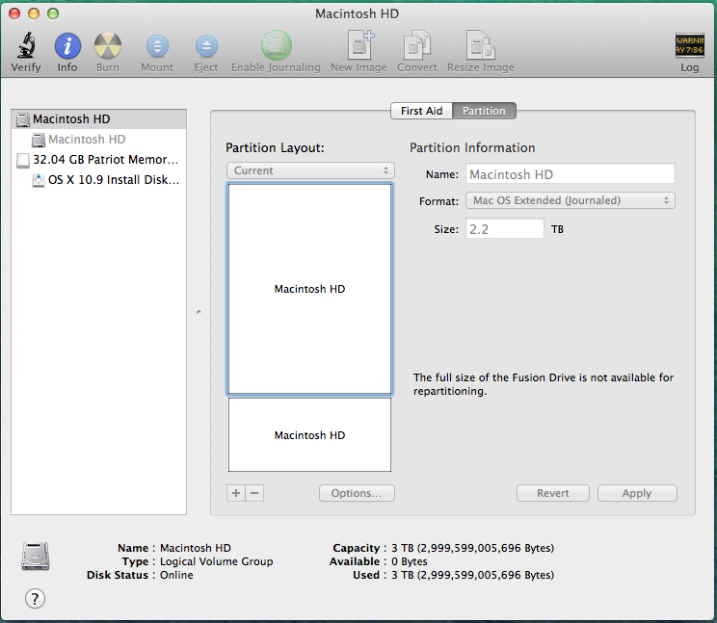Switch to the Partition tab
The image size is (717, 623).
pyautogui.click(x=484, y=111)
